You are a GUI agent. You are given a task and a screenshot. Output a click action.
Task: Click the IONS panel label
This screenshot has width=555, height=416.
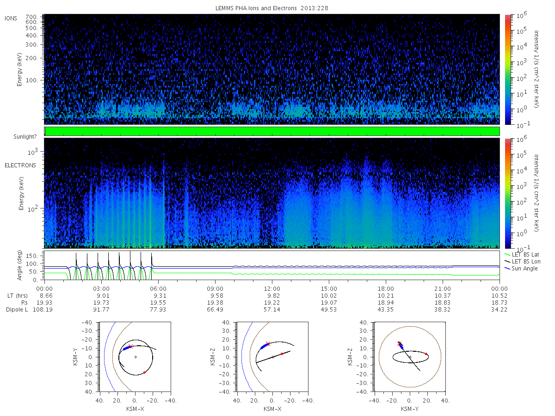[12, 18]
